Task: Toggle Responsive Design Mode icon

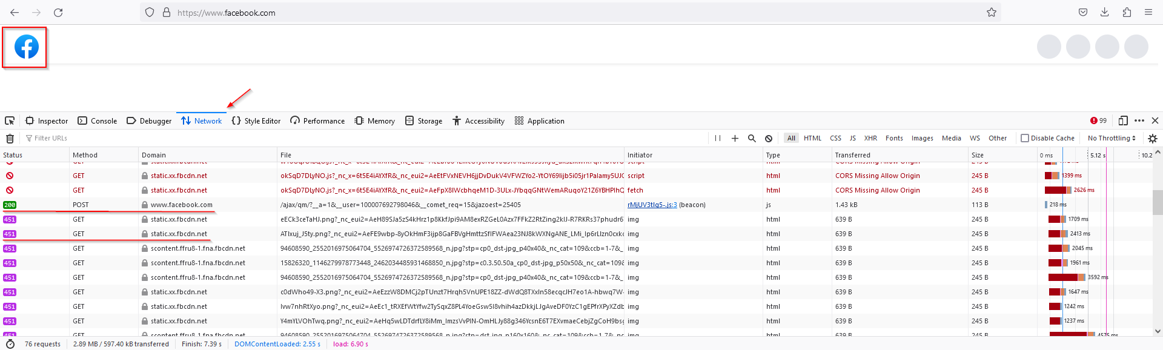Action: coord(1123,121)
